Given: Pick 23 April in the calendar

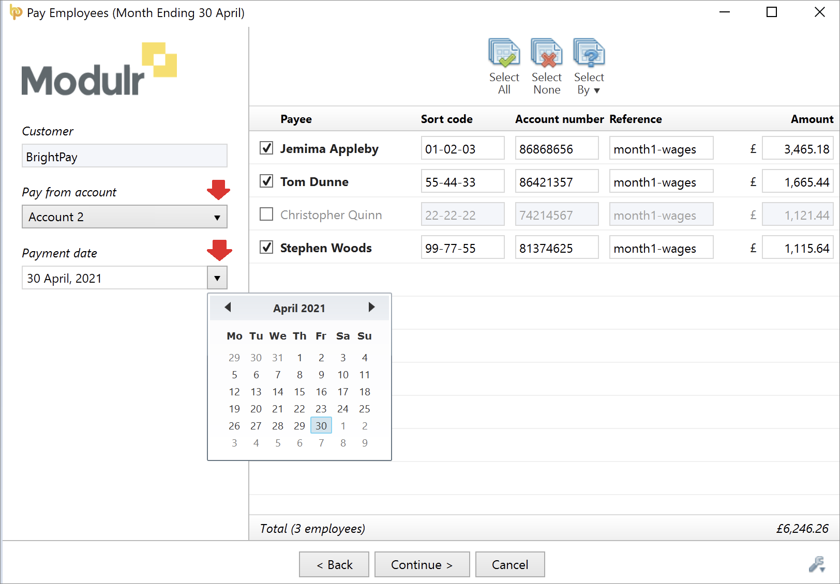Looking at the screenshot, I should 321,409.
